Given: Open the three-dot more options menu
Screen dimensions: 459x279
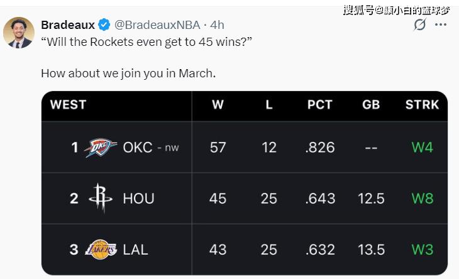Looking at the screenshot, I should click(x=441, y=25).
